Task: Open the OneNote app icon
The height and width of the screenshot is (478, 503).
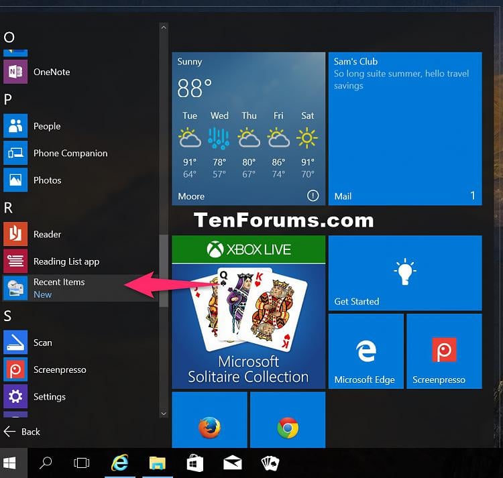Action: click(x=15, y=72)
